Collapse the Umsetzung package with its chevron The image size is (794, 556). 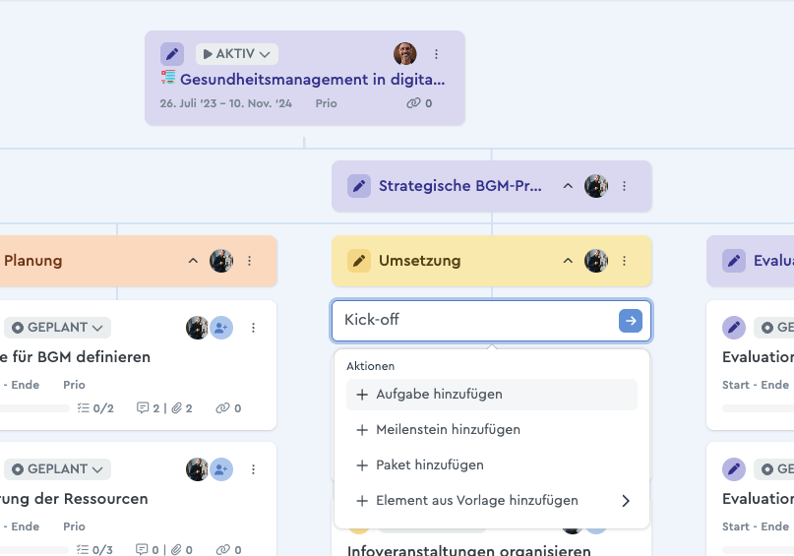pyautogui.click(x=568, y=261)
